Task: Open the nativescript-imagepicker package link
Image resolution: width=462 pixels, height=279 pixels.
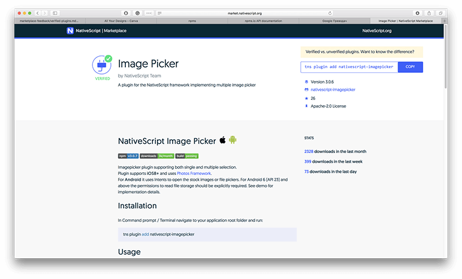Action: coord(333,90)
